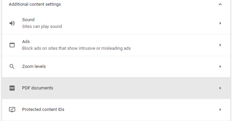
Task: Click 'Sites can play sound' description
Action: tap(42, 27)
